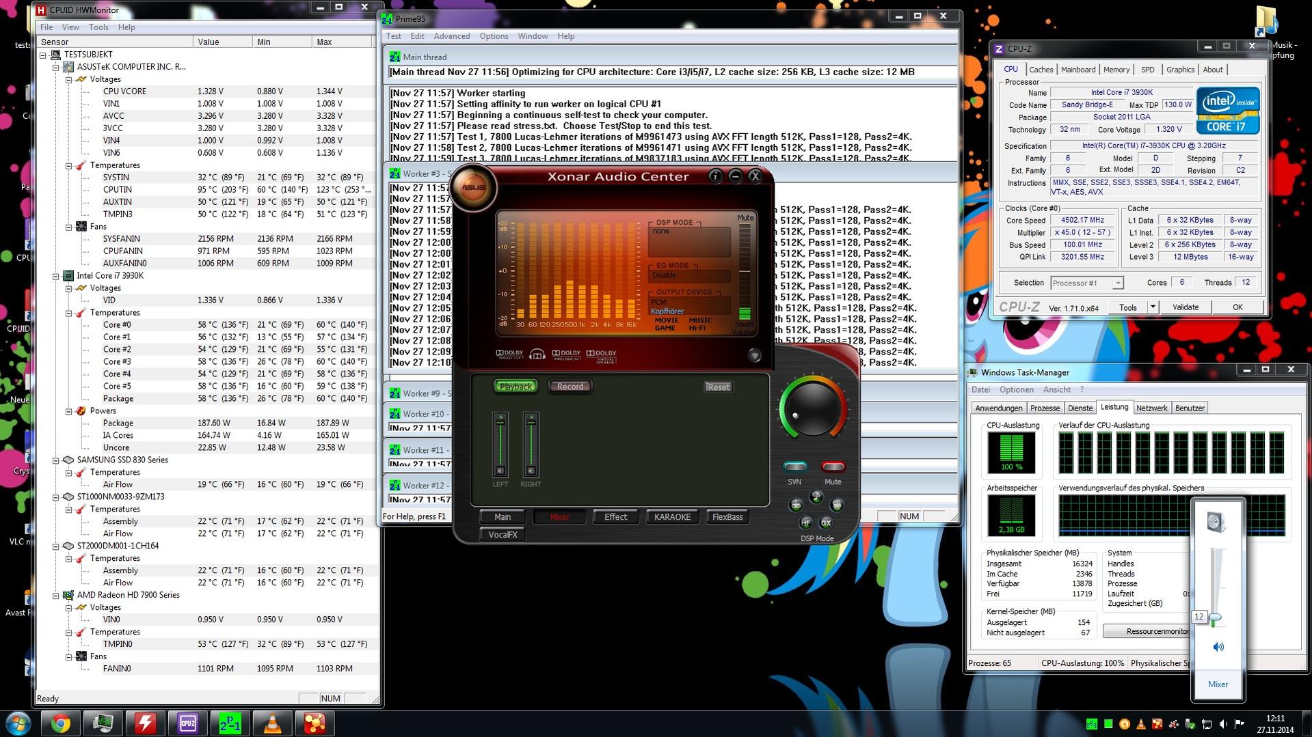Toggle the red Mute button in Xonar
1312x737 pixels.
833,467
